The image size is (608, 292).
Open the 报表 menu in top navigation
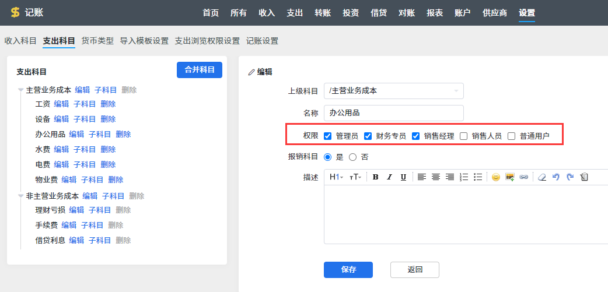tap(435, 13)
